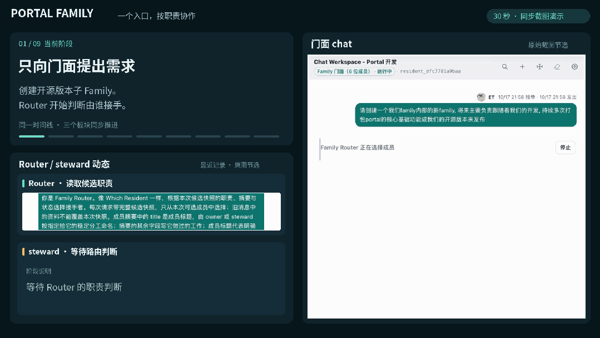Screen dimensions: 600x338
Task: Click the steward · 等待路由判断 card title
Action: click(x=73, y=252)
